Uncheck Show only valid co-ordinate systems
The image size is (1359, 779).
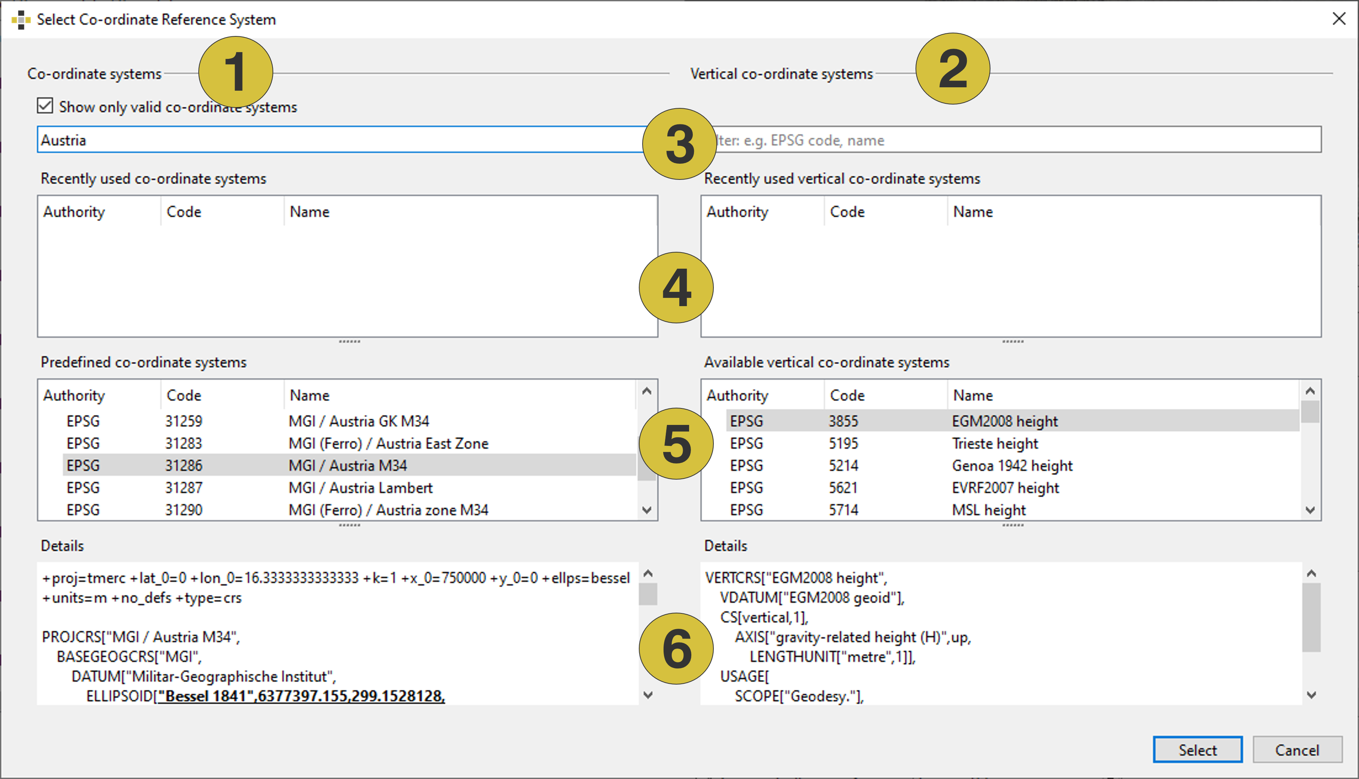(45, 106)
